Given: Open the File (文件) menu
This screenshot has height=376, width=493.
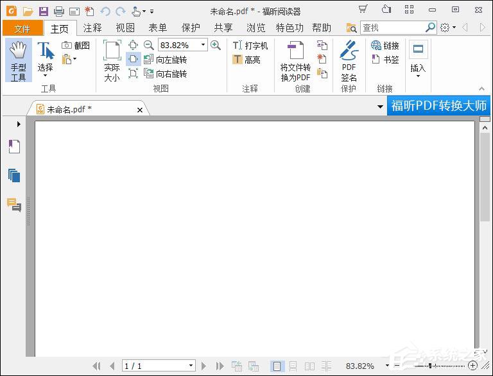Looking at the screenshot, I should coord(22,28).
